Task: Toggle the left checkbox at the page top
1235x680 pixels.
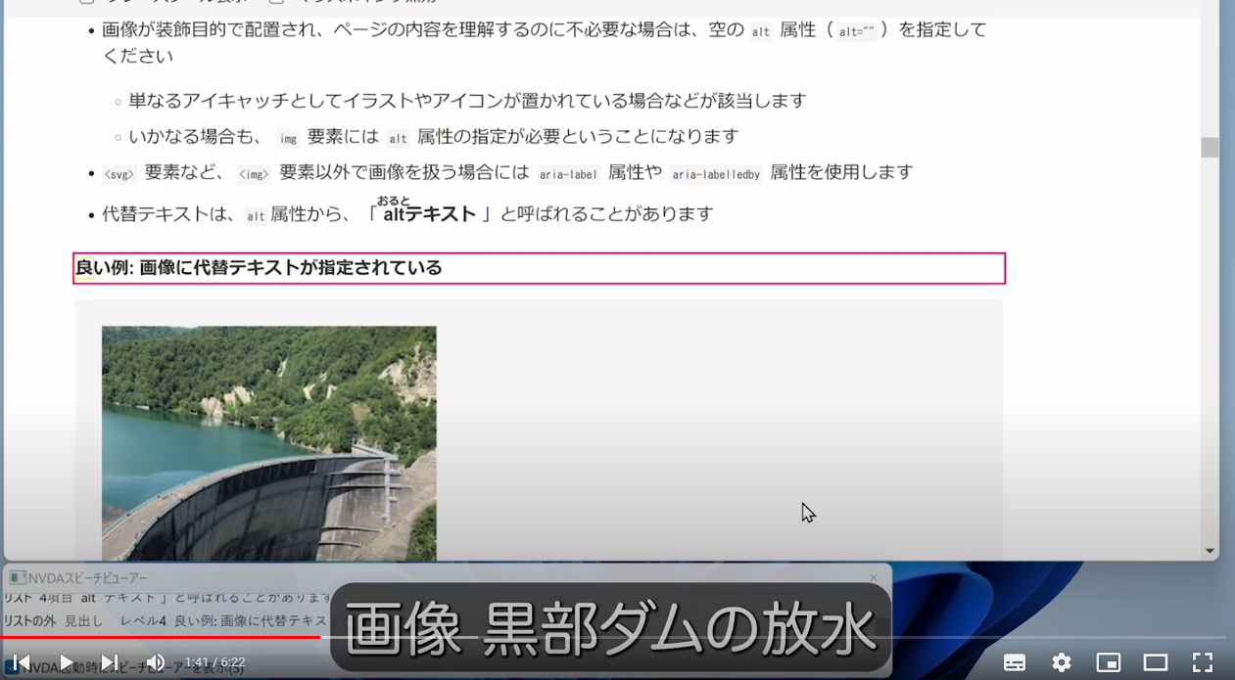Action: coord(88,3)
